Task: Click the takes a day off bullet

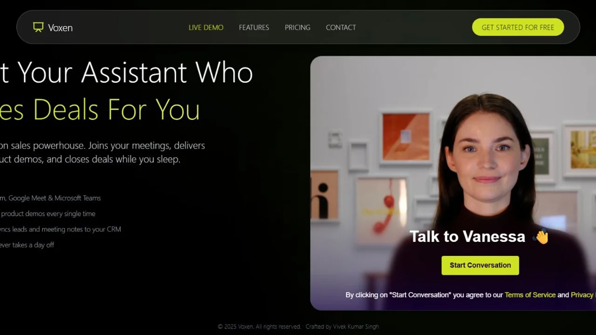Action: click(27, 245)
